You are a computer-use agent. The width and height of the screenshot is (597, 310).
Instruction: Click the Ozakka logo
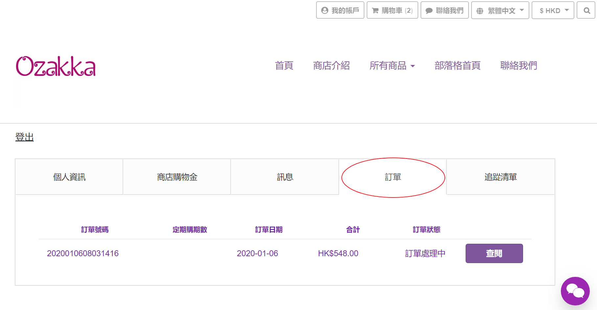click(x=56, y=66)
